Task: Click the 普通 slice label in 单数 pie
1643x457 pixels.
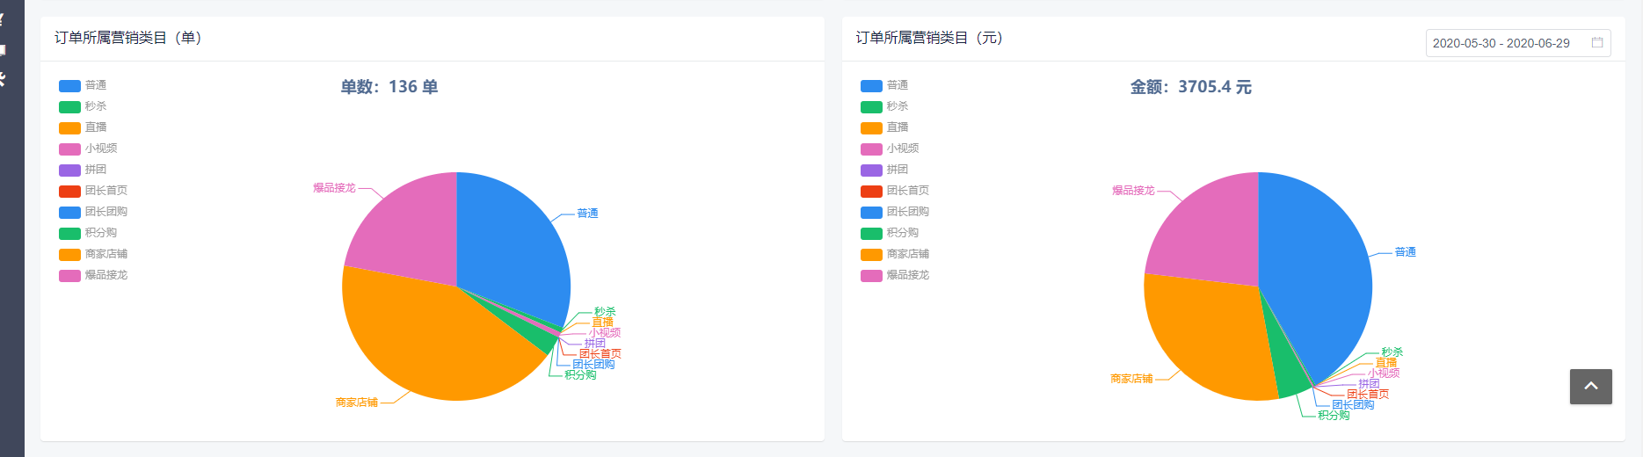Action: 587,214
